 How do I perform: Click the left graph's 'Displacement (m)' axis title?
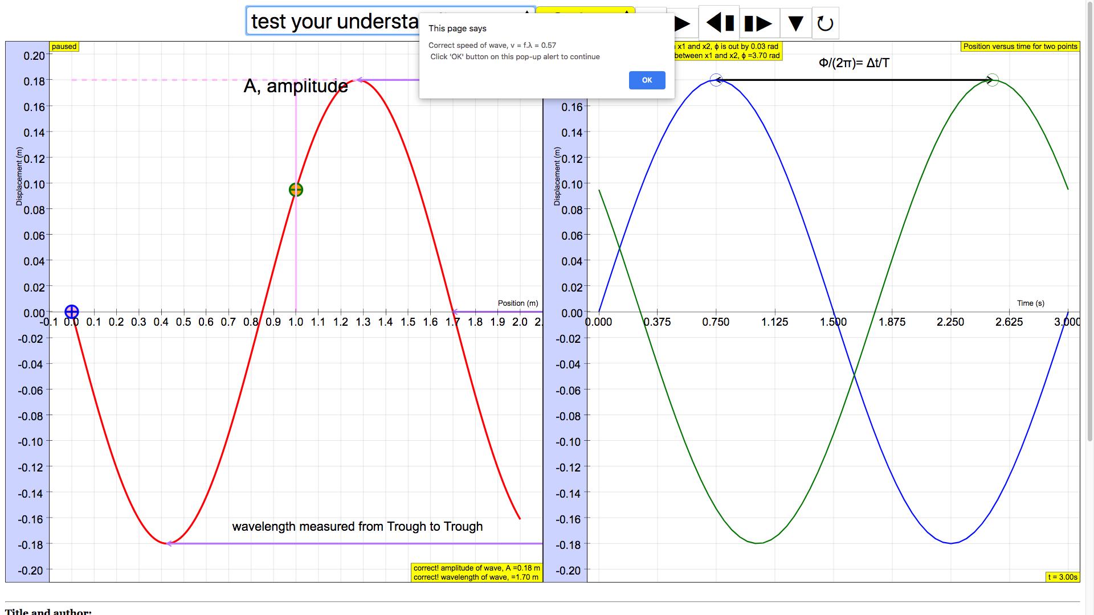point(19,176)
